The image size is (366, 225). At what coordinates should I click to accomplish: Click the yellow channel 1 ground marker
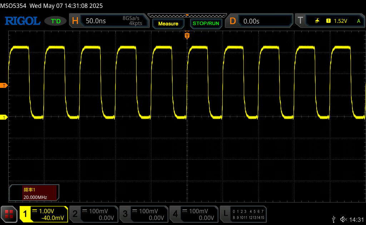(4, 117)
